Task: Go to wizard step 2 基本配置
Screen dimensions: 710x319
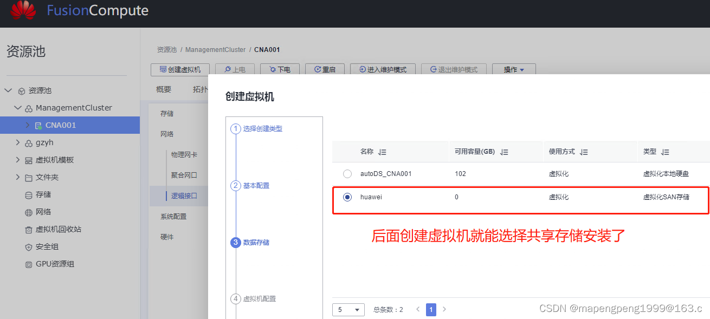Action: tap(250, 186)
